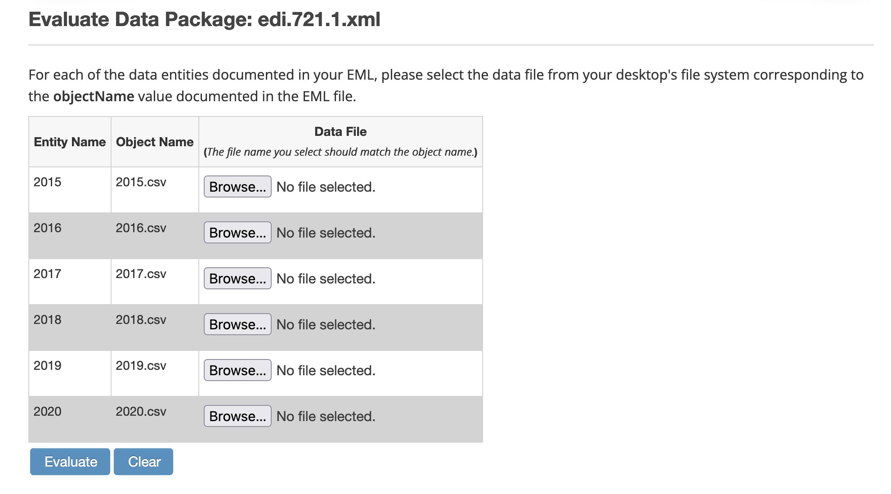
Task: Click 'No file selected.' text for 2018
Action: point(326,325)
